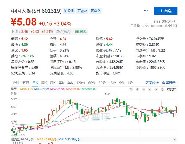
Task: Click the 成交量 value 76.04万手 in stats grid
Action: coord(157,39)
